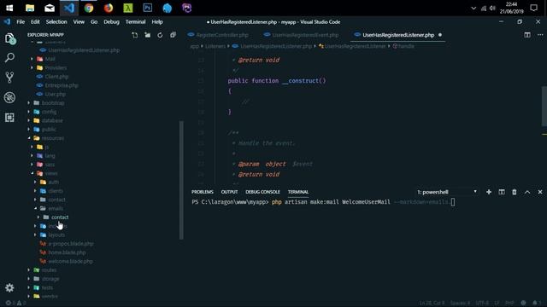
Task: Open the Manage gear menu
Action: click(x=9, y=287)
